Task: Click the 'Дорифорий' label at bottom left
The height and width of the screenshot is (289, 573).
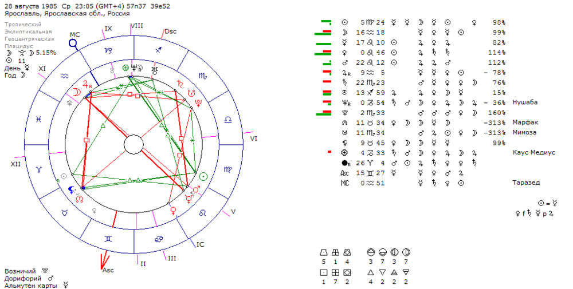Action: point(23,279)
